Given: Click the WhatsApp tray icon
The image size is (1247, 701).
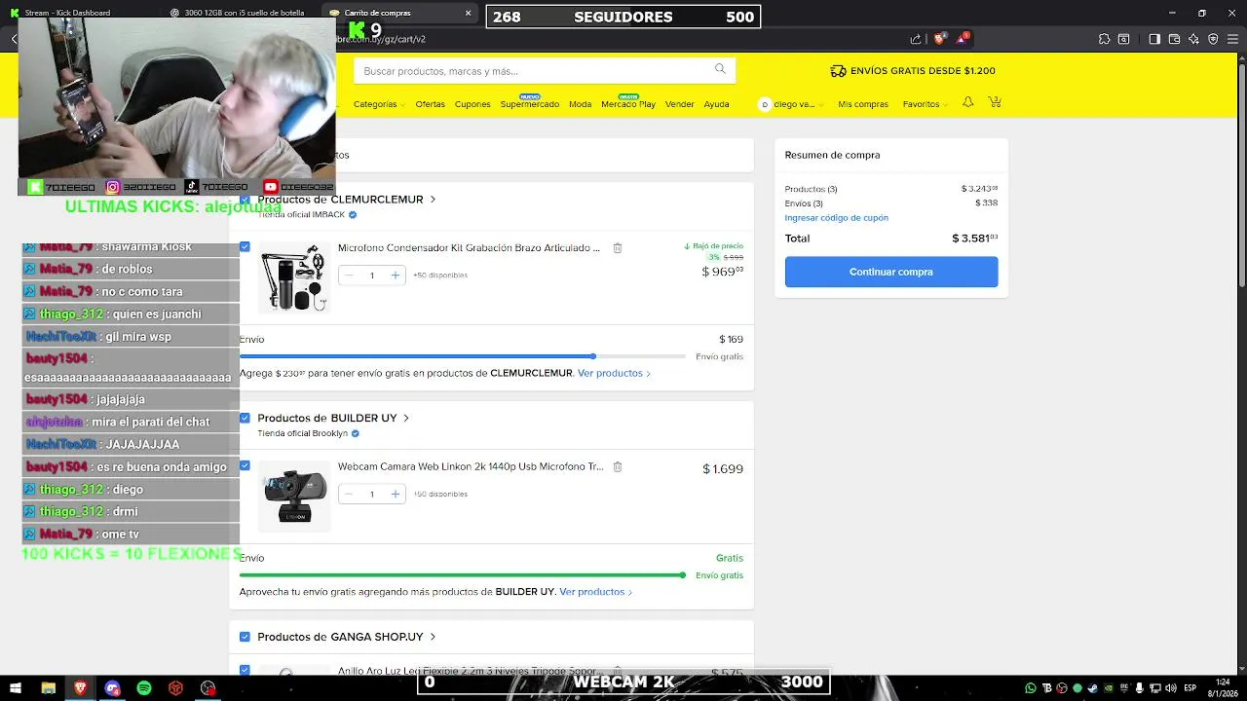Looking at the screenshot, I should pos(1031,688).
